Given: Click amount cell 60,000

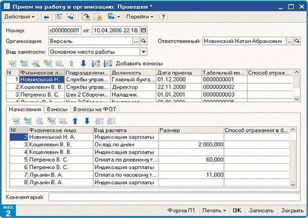Looking at the screenshot, I should (x=192, y=160).
